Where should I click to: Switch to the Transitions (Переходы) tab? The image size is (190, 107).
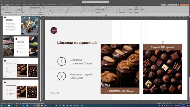pyautogui.click(x=31, y=5)
